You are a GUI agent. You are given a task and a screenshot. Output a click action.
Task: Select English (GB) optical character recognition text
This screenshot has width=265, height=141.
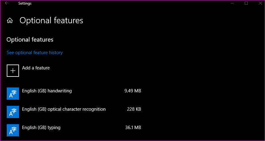coord(64,109)
